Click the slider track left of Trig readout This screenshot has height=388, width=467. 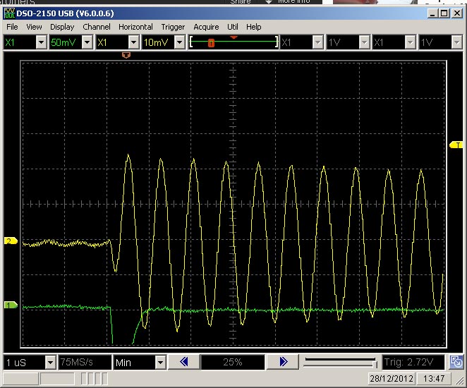tap(339, 363)
